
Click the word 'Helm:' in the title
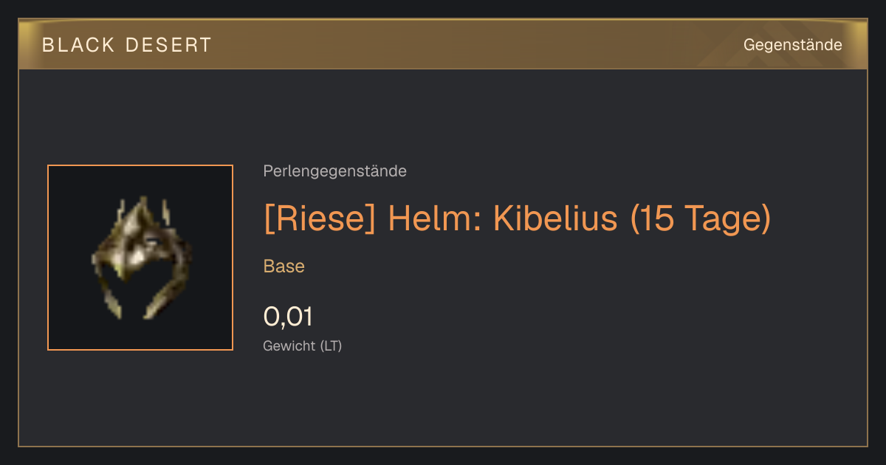(x=435, y=218)
